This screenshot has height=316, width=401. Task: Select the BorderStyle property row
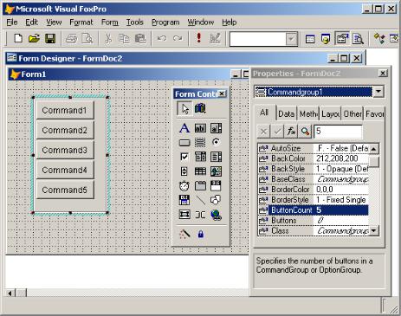[x=314, y=200]
